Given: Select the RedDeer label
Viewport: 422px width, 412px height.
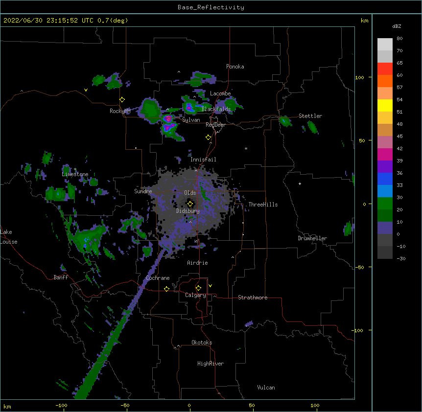Looking at the screenshot, I should [x=215, y=125].
